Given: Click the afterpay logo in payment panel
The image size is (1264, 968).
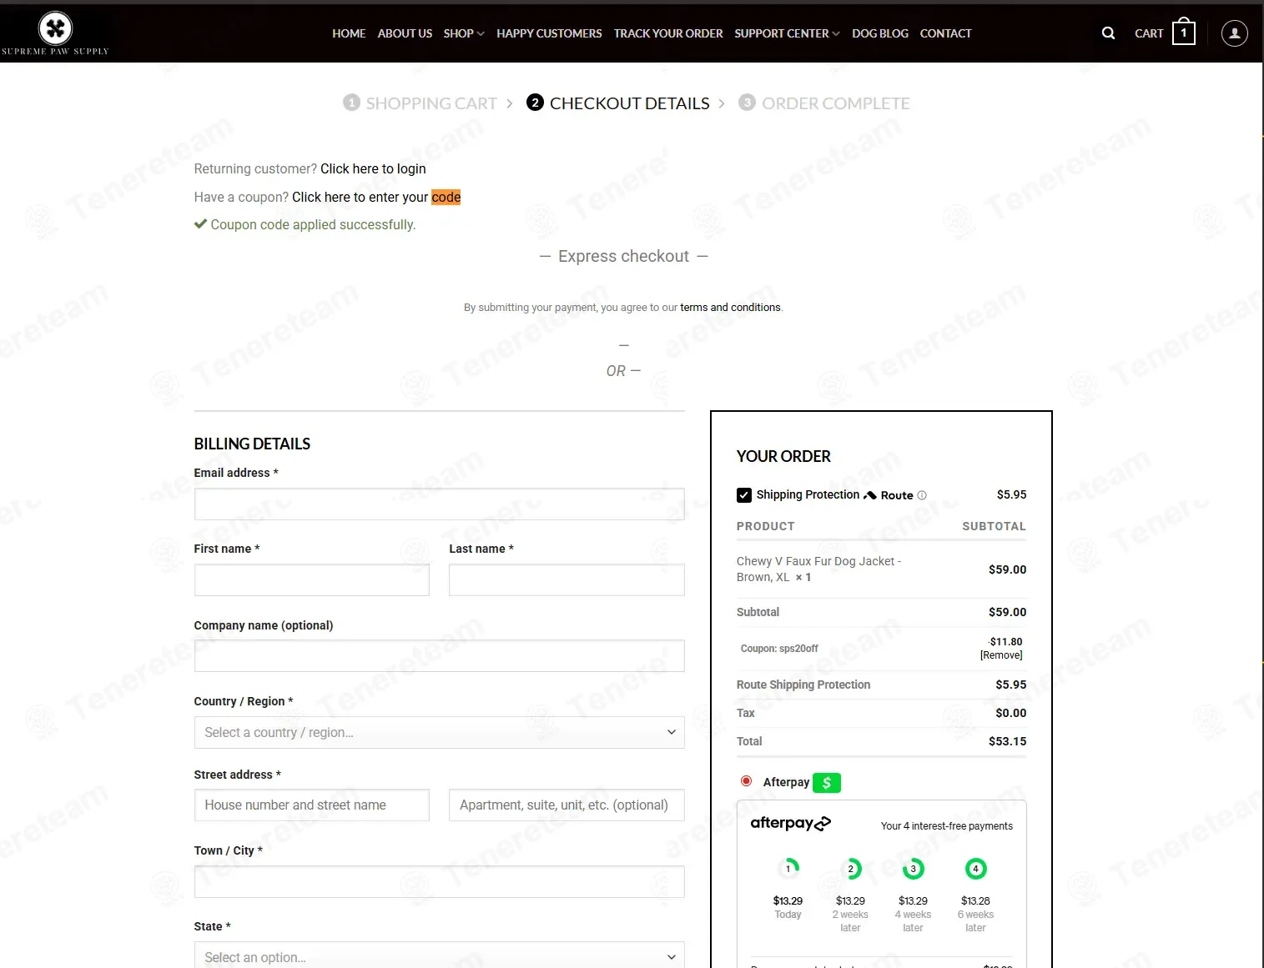Looking at the screenshot, I should pos(790,824).
